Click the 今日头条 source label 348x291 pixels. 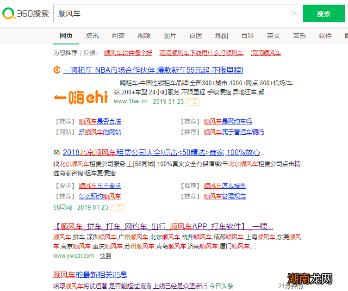click(x=221, y=286)
